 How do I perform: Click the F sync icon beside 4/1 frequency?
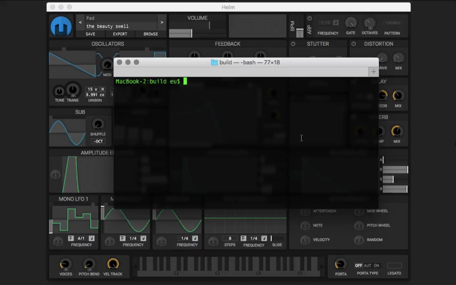(x=71, y=238)
